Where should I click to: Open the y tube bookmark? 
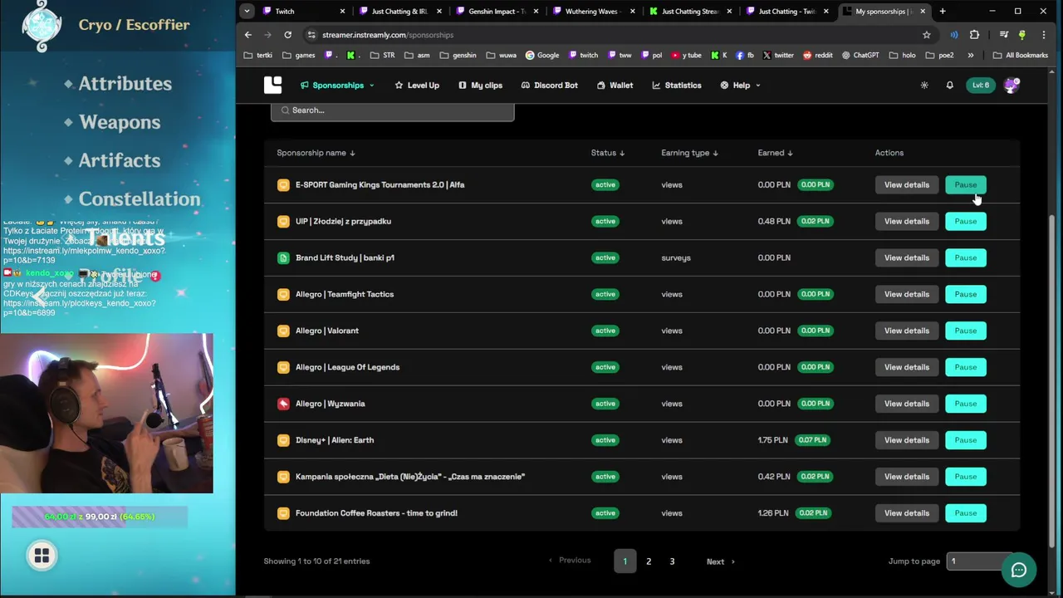pos(686,55)
